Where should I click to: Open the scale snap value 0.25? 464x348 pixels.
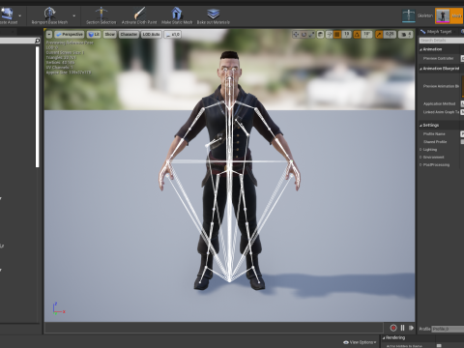390,34
